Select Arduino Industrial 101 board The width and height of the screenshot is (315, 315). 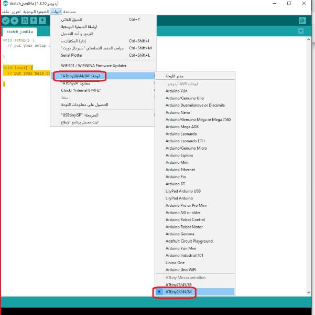[195, 256]
